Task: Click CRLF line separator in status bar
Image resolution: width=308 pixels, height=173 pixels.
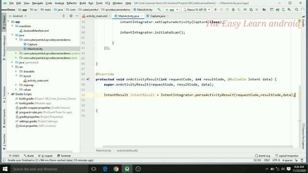Action: point(267,161)
